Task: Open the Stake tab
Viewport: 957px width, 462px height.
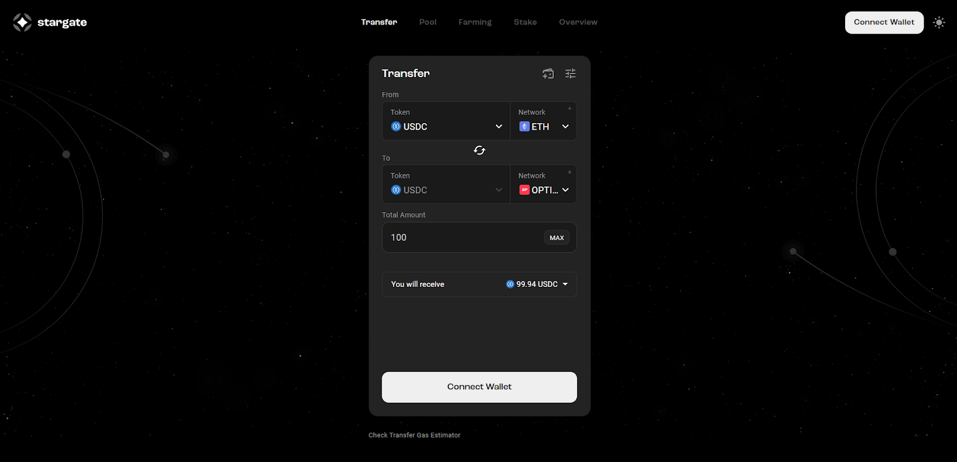Action: (525, 22)
